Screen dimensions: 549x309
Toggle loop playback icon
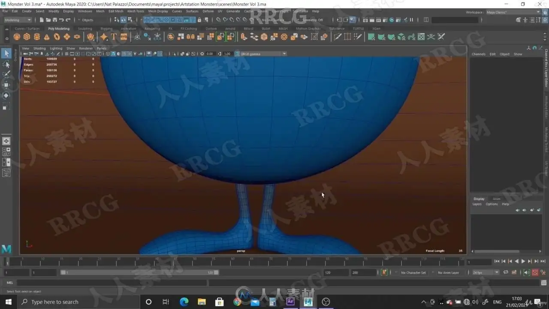[x=506, y=273]
